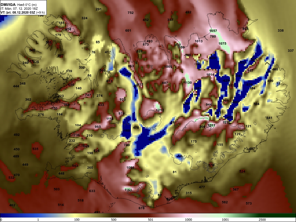
Task: Click the map value '341'
Action: pos(269,118)
